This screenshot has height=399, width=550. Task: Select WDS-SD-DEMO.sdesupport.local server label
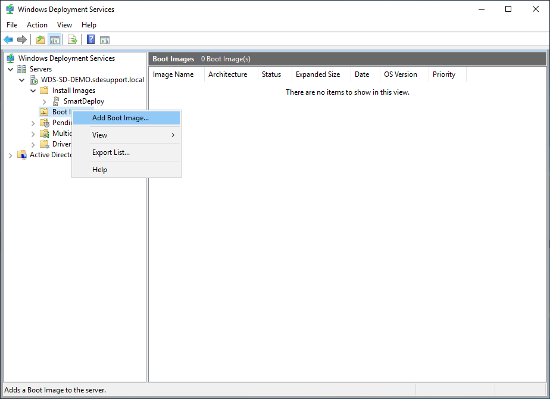click(93, 80)
